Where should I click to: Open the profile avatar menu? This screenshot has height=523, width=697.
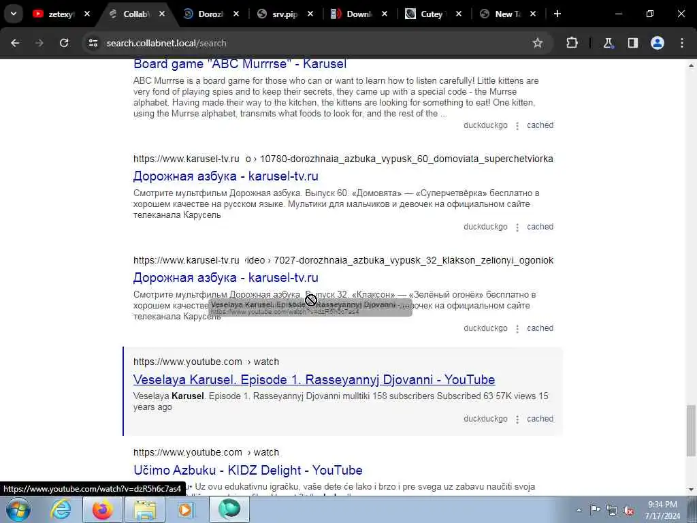(x=658, y=43)
